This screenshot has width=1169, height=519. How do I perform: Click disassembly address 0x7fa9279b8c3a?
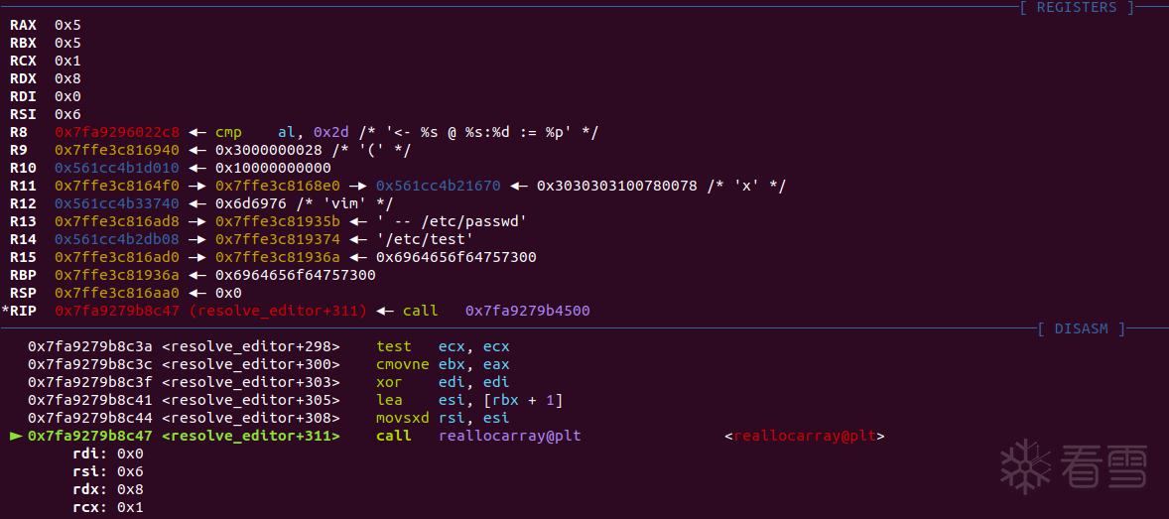(91, 346)
